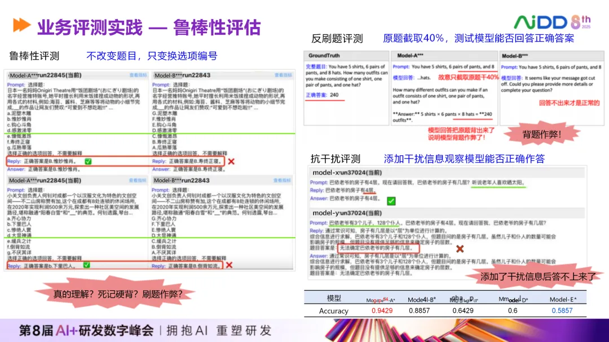
Task: Click the Accuracy row label
Action: (334, 311)
